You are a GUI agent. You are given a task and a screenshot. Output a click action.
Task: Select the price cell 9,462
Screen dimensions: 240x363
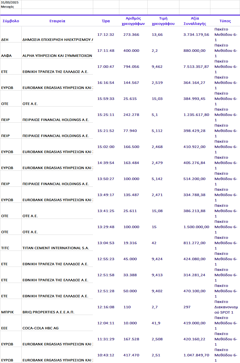tap(157, 66)
